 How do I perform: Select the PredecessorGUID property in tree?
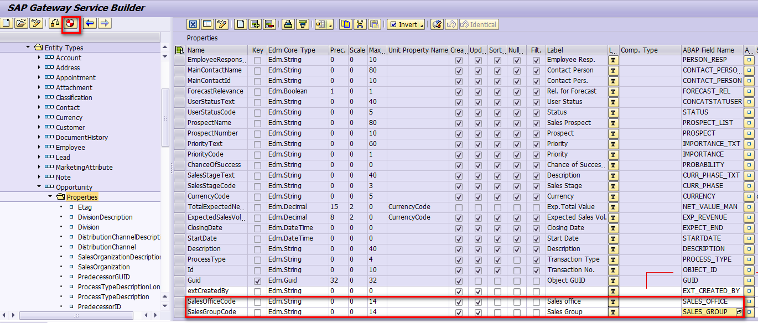[103, 277]
